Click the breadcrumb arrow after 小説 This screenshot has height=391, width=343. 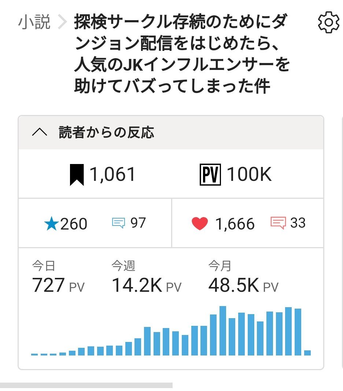[x=63, y=23]
